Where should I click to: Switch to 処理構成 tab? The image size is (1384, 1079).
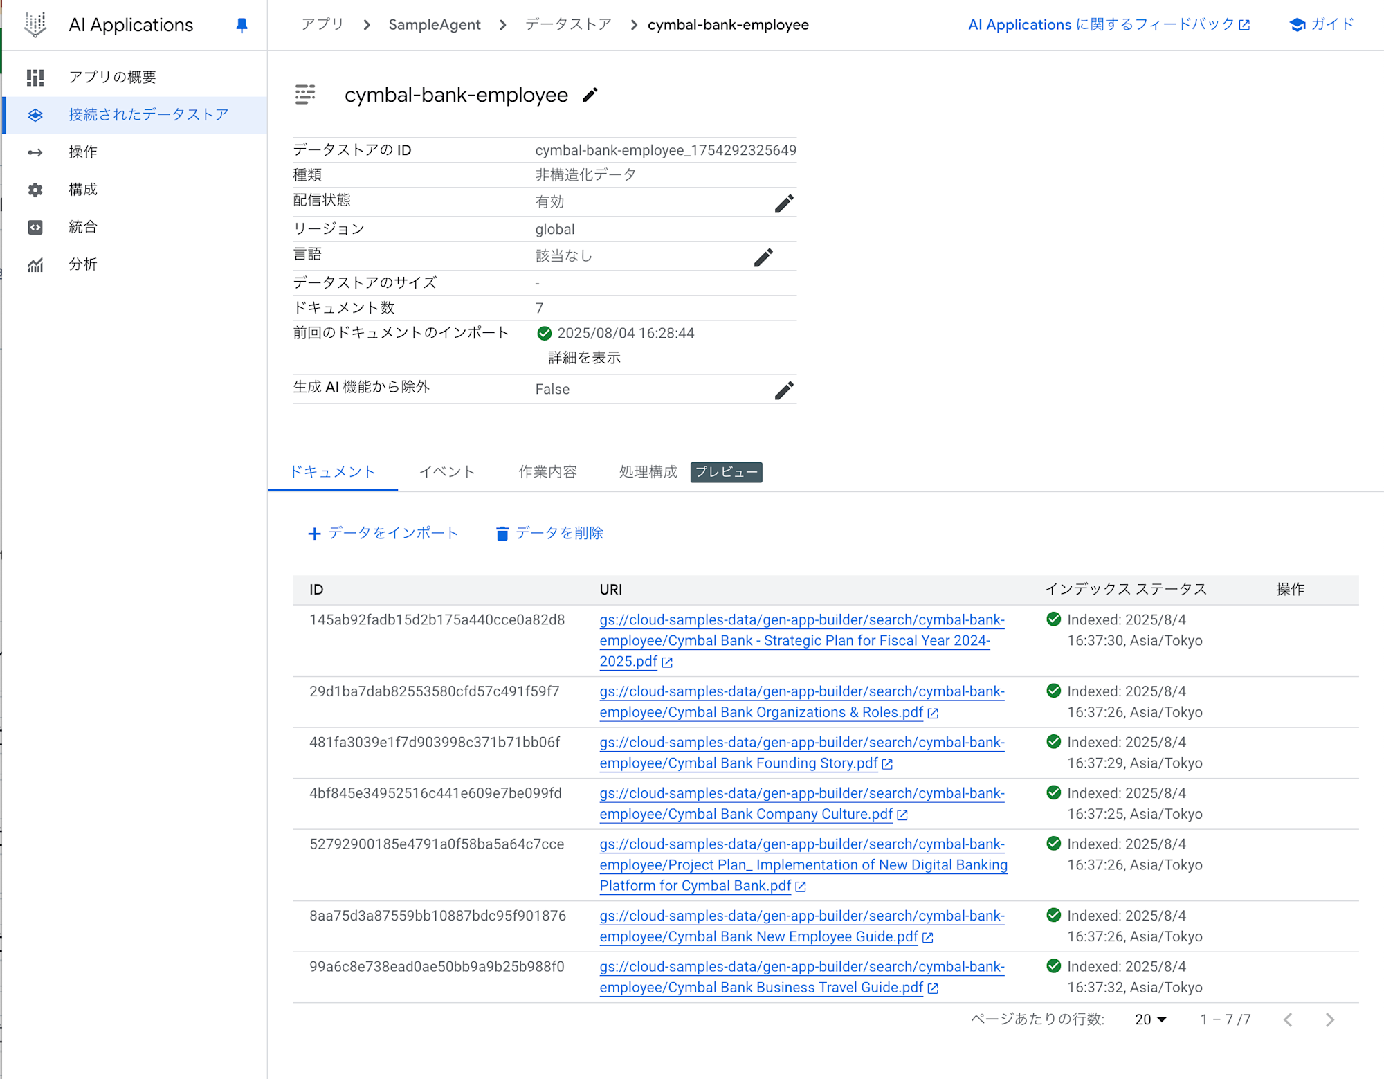pyautogui.click(x=648, y=472)
